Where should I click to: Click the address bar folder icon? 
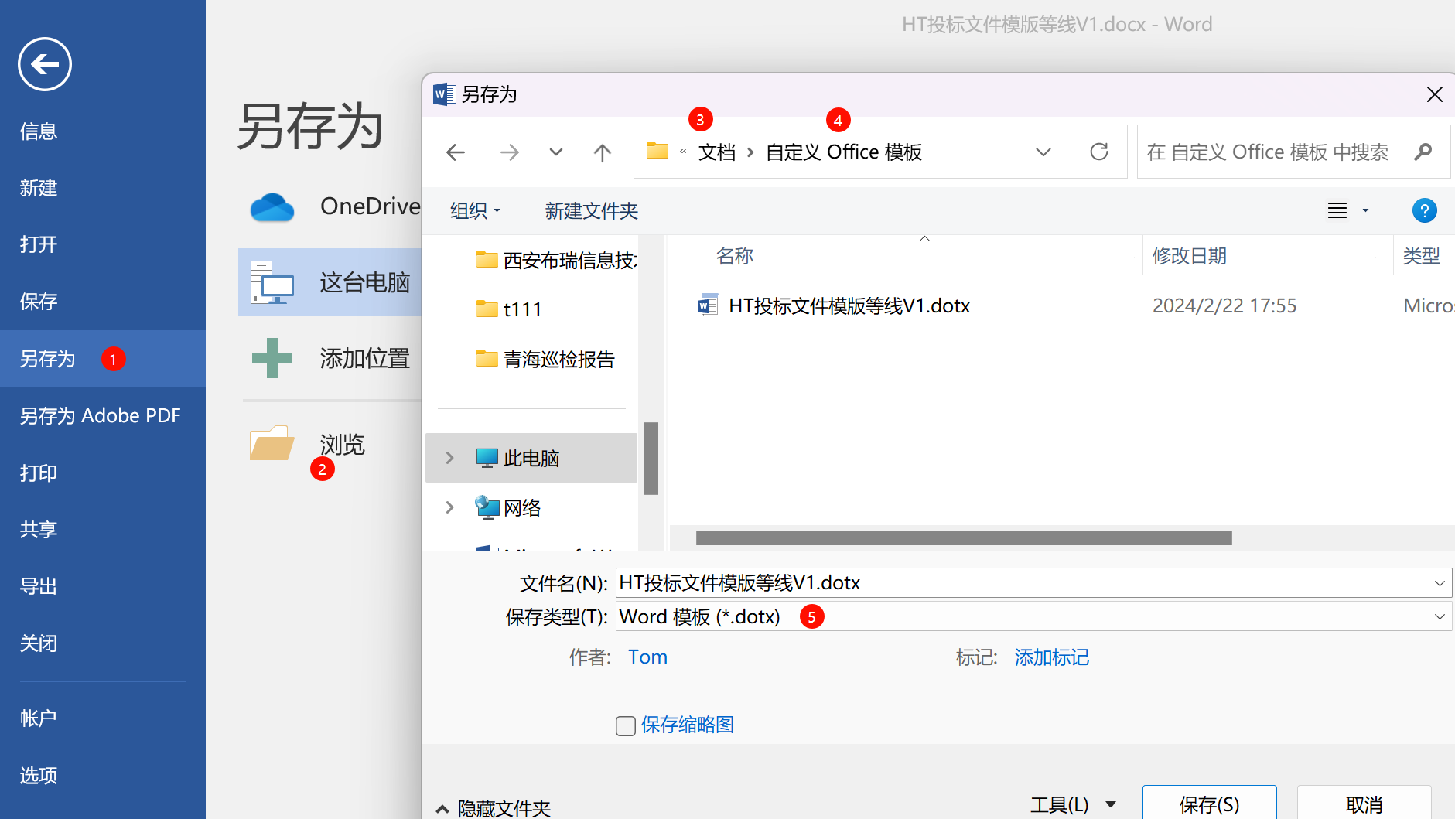click(657, 151)
